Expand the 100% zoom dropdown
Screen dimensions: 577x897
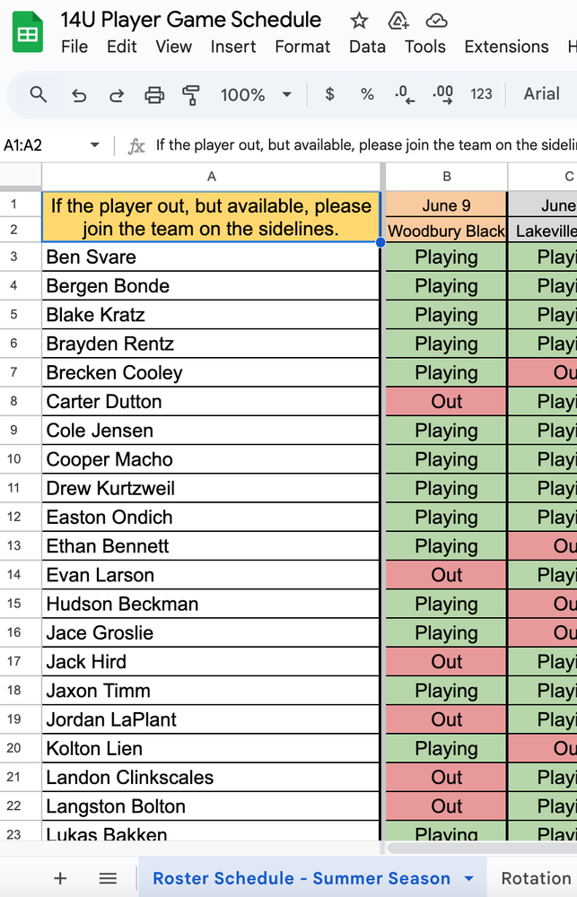tap(287, 94)
